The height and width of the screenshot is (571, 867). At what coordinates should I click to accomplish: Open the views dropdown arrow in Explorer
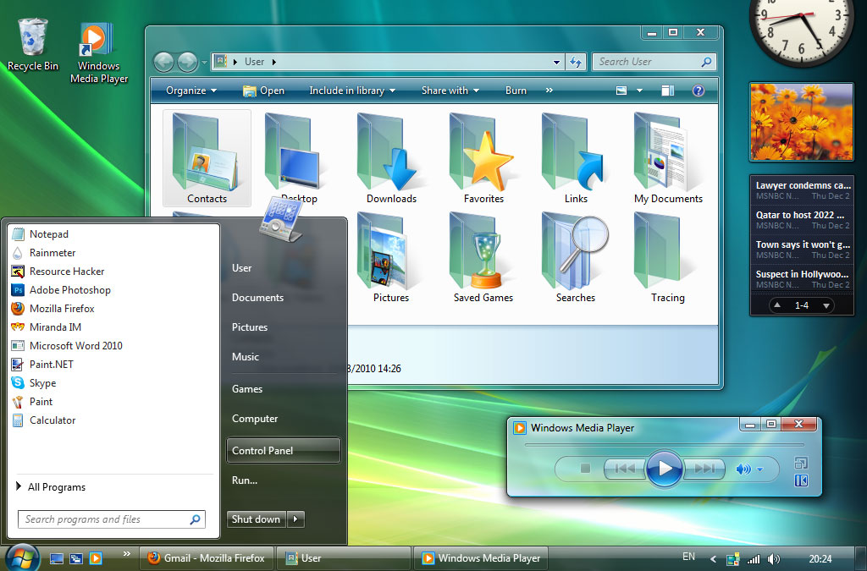point(640,91)
